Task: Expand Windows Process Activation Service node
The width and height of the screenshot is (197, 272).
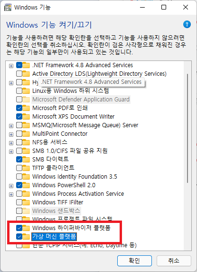Action: click(x=11, y=194)
